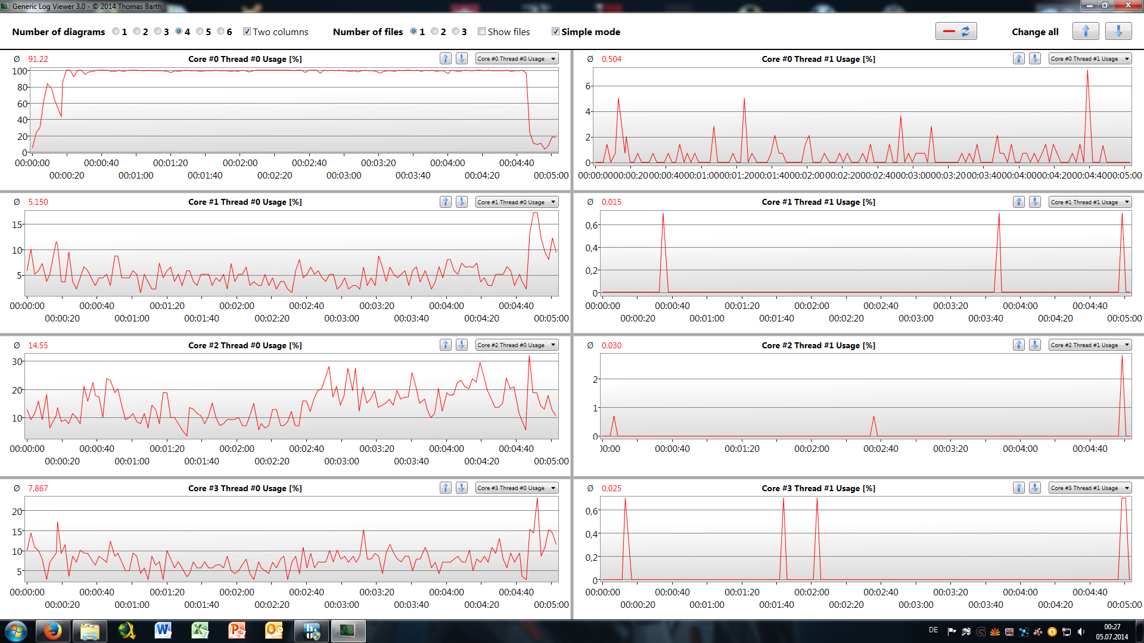This screenshot has height=643, width=1144.
Task: Click the red line swap refresh button
Action: tap(956, 32)
